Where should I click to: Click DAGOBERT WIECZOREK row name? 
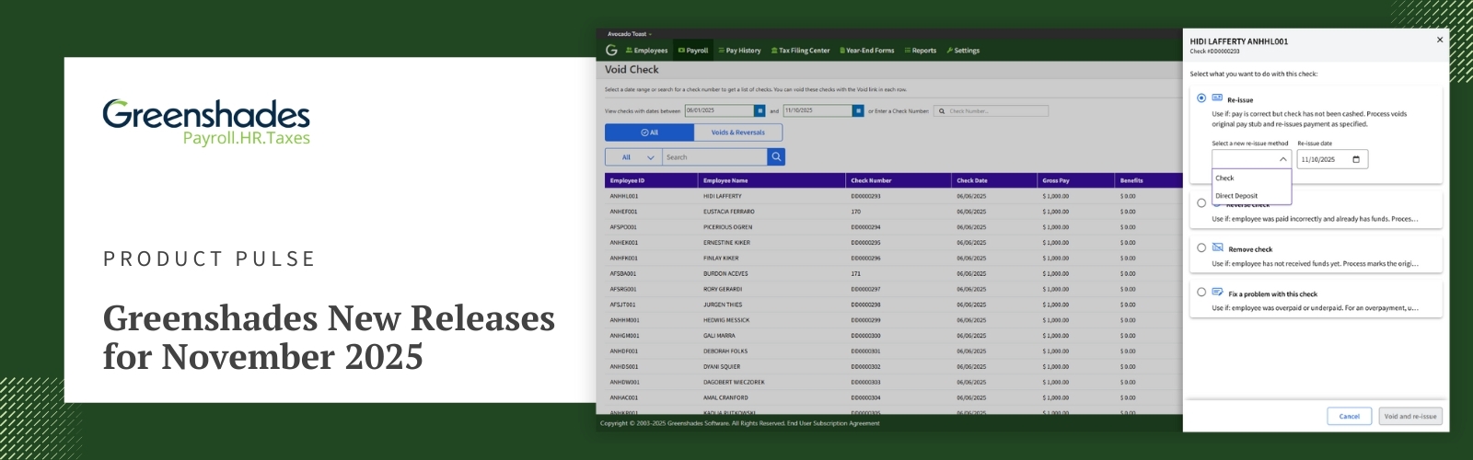pyautogui.click(x=734, y=382)
